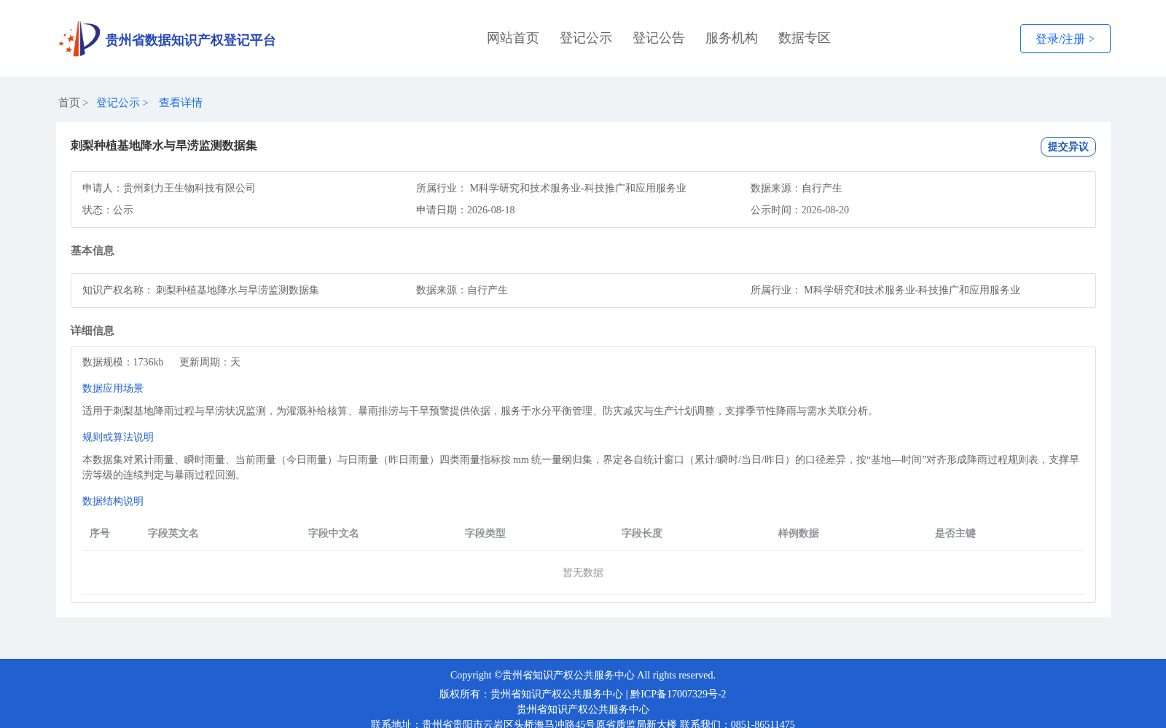
Task: Click 状态：公示 text
Action: tap(108, 210)
